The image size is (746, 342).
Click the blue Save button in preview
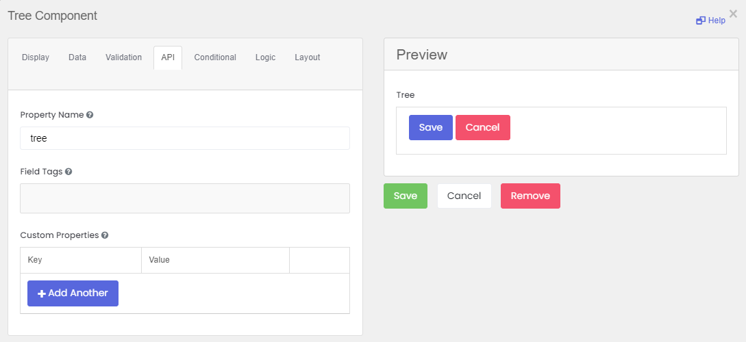[431, 128]
